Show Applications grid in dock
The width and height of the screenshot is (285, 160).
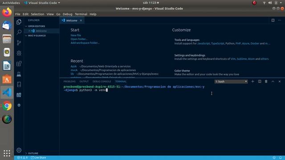coord(7,153)
